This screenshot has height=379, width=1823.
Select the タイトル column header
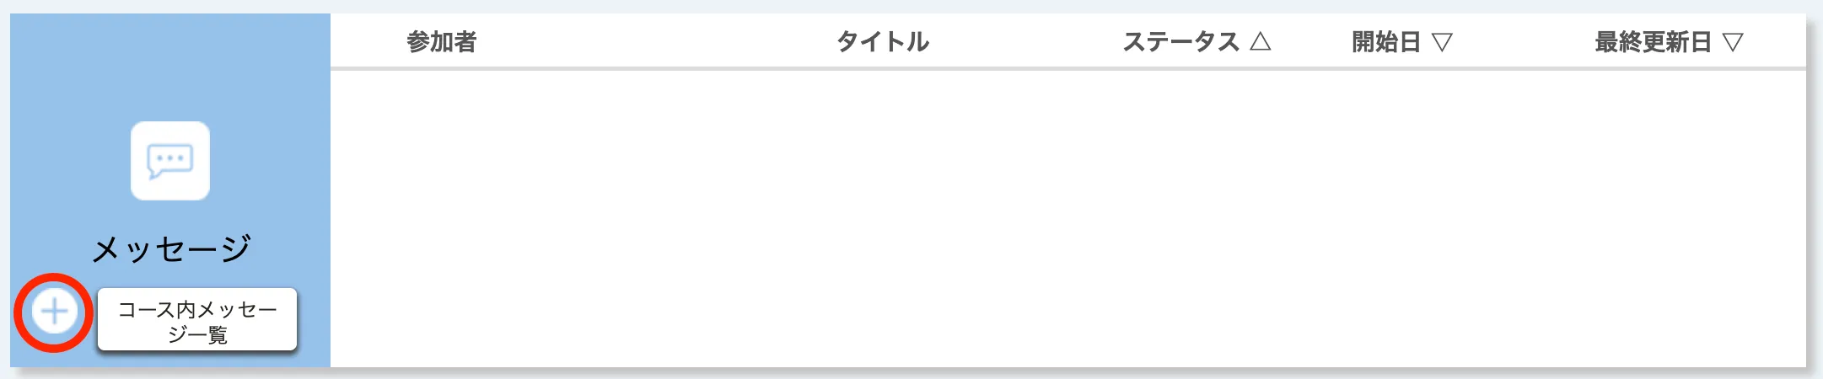(x=882, y=41)
